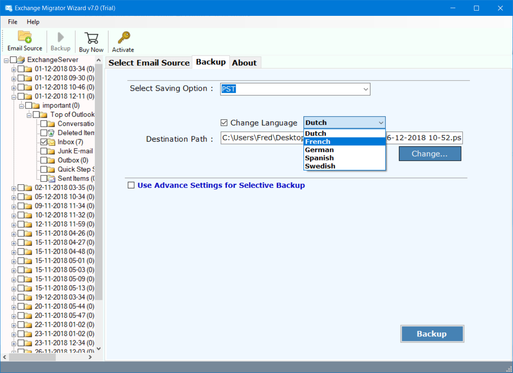Click the Backup play arrow toolbar icon
Screen dimensions: 513x373
coord(61,37)
